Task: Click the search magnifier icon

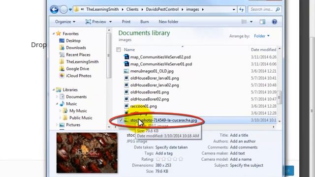Action: (278, 9)
